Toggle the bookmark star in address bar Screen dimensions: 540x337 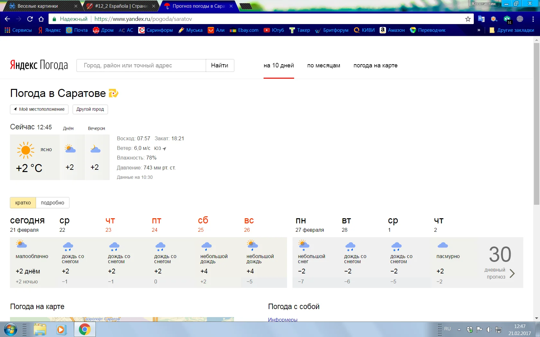coord(468,19)
